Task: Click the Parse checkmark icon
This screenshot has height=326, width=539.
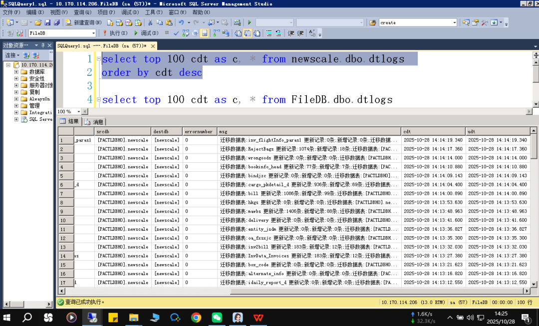Action: click(176, 33)
